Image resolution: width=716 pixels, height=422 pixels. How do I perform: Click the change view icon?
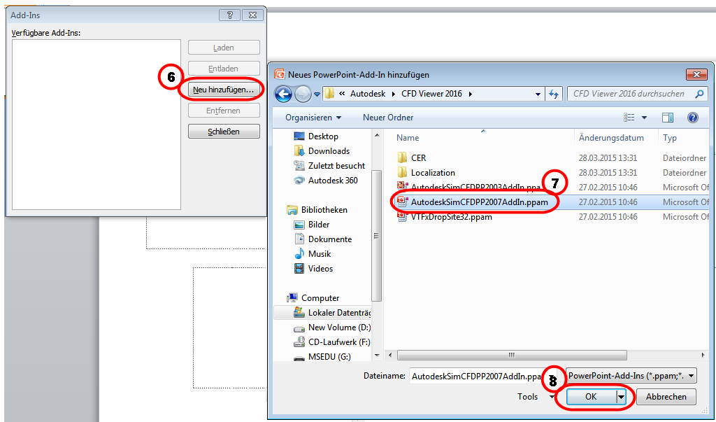pos(629,118)
